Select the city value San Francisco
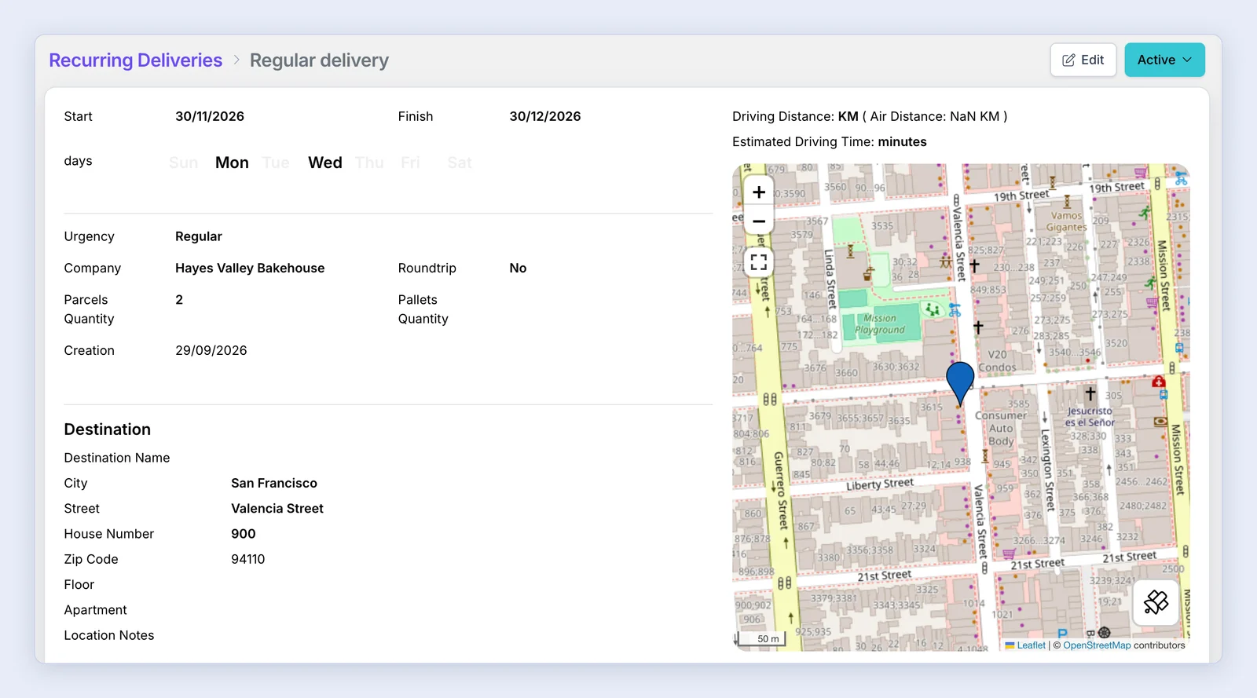The image size is (1257, 698). [274, 483]
